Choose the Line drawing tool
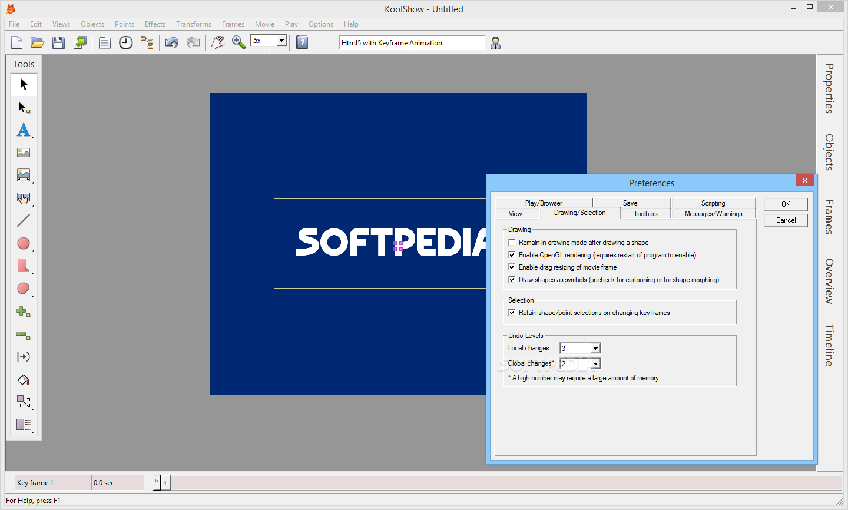848x510 pixels. [x=24, y=220]
